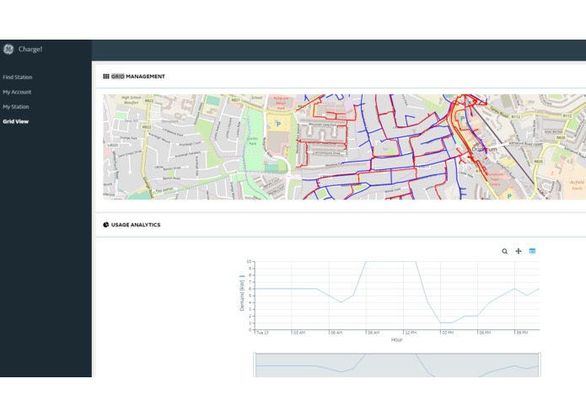Select the chart pan arrows tool
This screenshot has height=416, width=586.
coord(519,251)
